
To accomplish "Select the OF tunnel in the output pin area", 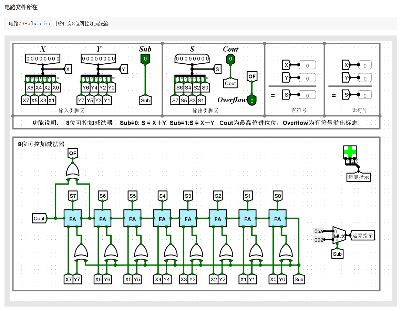I will coord(252,76).
